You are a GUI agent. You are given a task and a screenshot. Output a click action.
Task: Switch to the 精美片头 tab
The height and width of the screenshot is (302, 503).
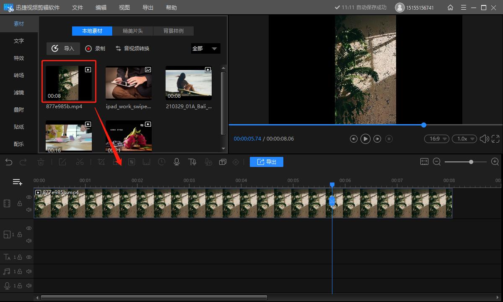pyautogui.click(x=132, y=31)
